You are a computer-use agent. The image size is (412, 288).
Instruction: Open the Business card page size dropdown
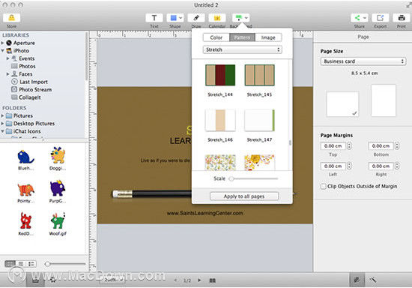(363, 61)
